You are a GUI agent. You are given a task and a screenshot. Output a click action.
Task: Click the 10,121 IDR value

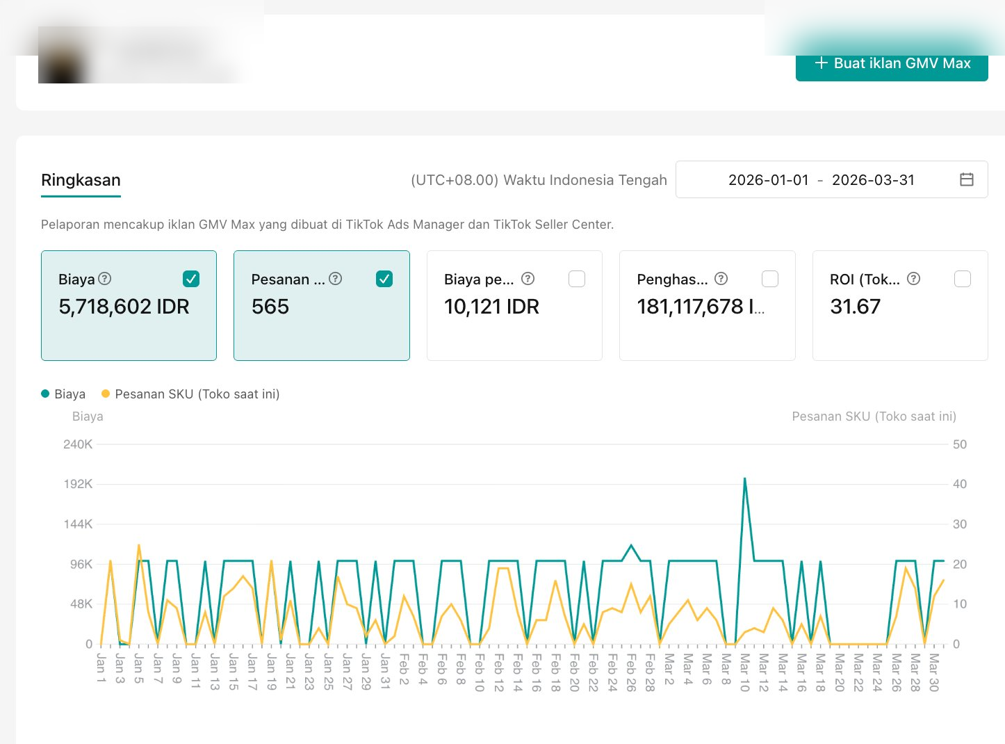coord(491,307)
